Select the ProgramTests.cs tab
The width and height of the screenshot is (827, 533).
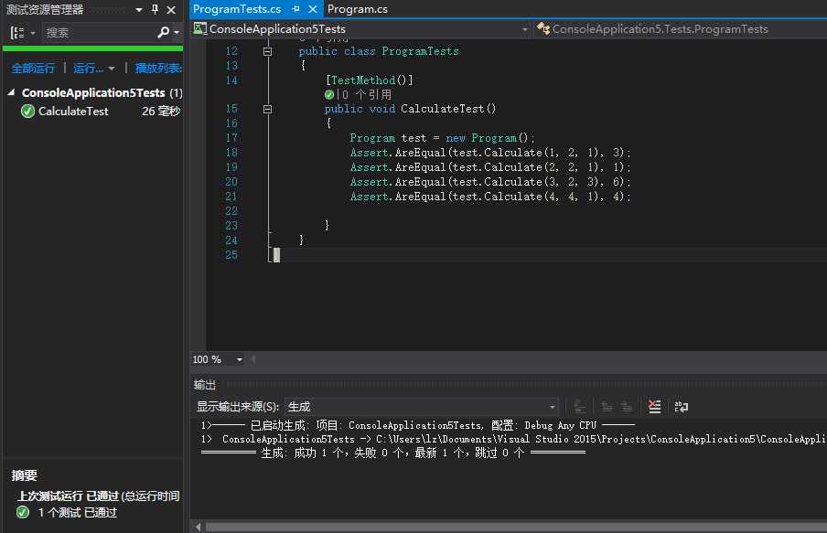point(237,9)
